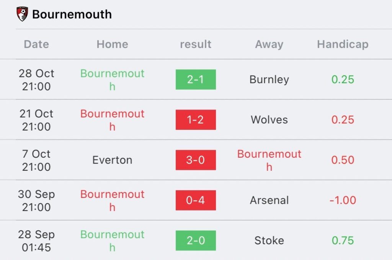This screenshot has width=392, height=260.
Task: Click the 28 Oct 21:00 match date
Action: (36, 80)
